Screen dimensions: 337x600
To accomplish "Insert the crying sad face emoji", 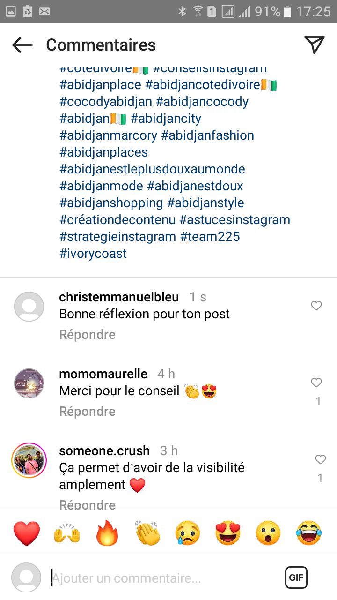I will pyautogui.click(x=188, y=533).
